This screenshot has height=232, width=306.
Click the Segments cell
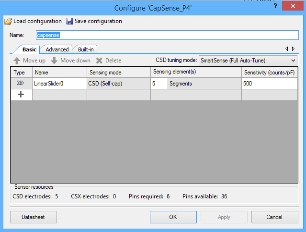click(x=204, y=84)
